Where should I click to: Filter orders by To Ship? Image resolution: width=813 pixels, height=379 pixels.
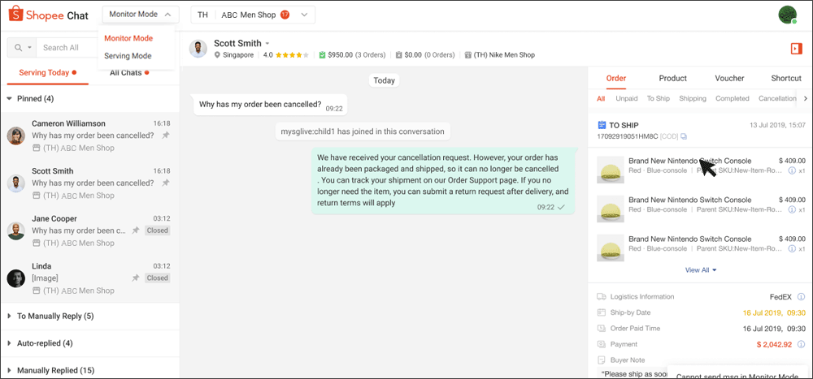click(x=658, y=98)
